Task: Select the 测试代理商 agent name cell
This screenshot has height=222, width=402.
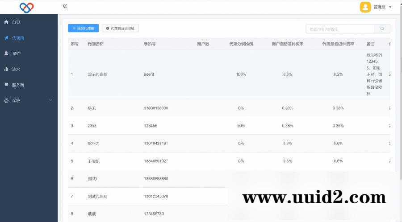Action: click(x=97, y=197)
